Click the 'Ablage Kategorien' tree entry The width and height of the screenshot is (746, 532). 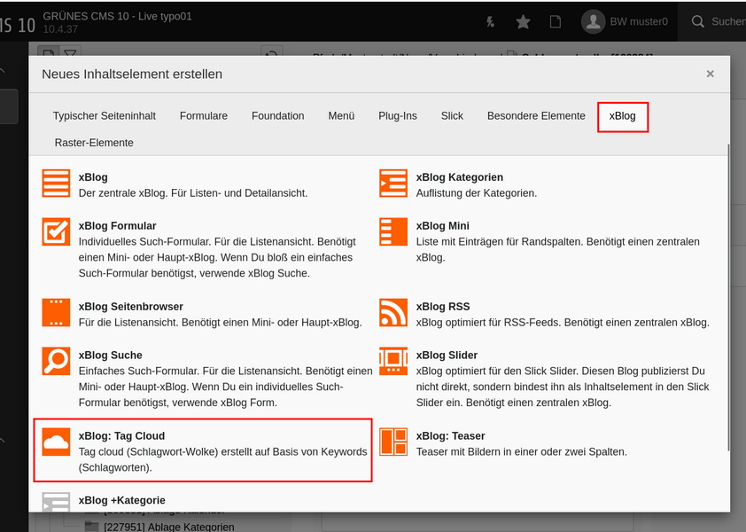tap(169, 527)
